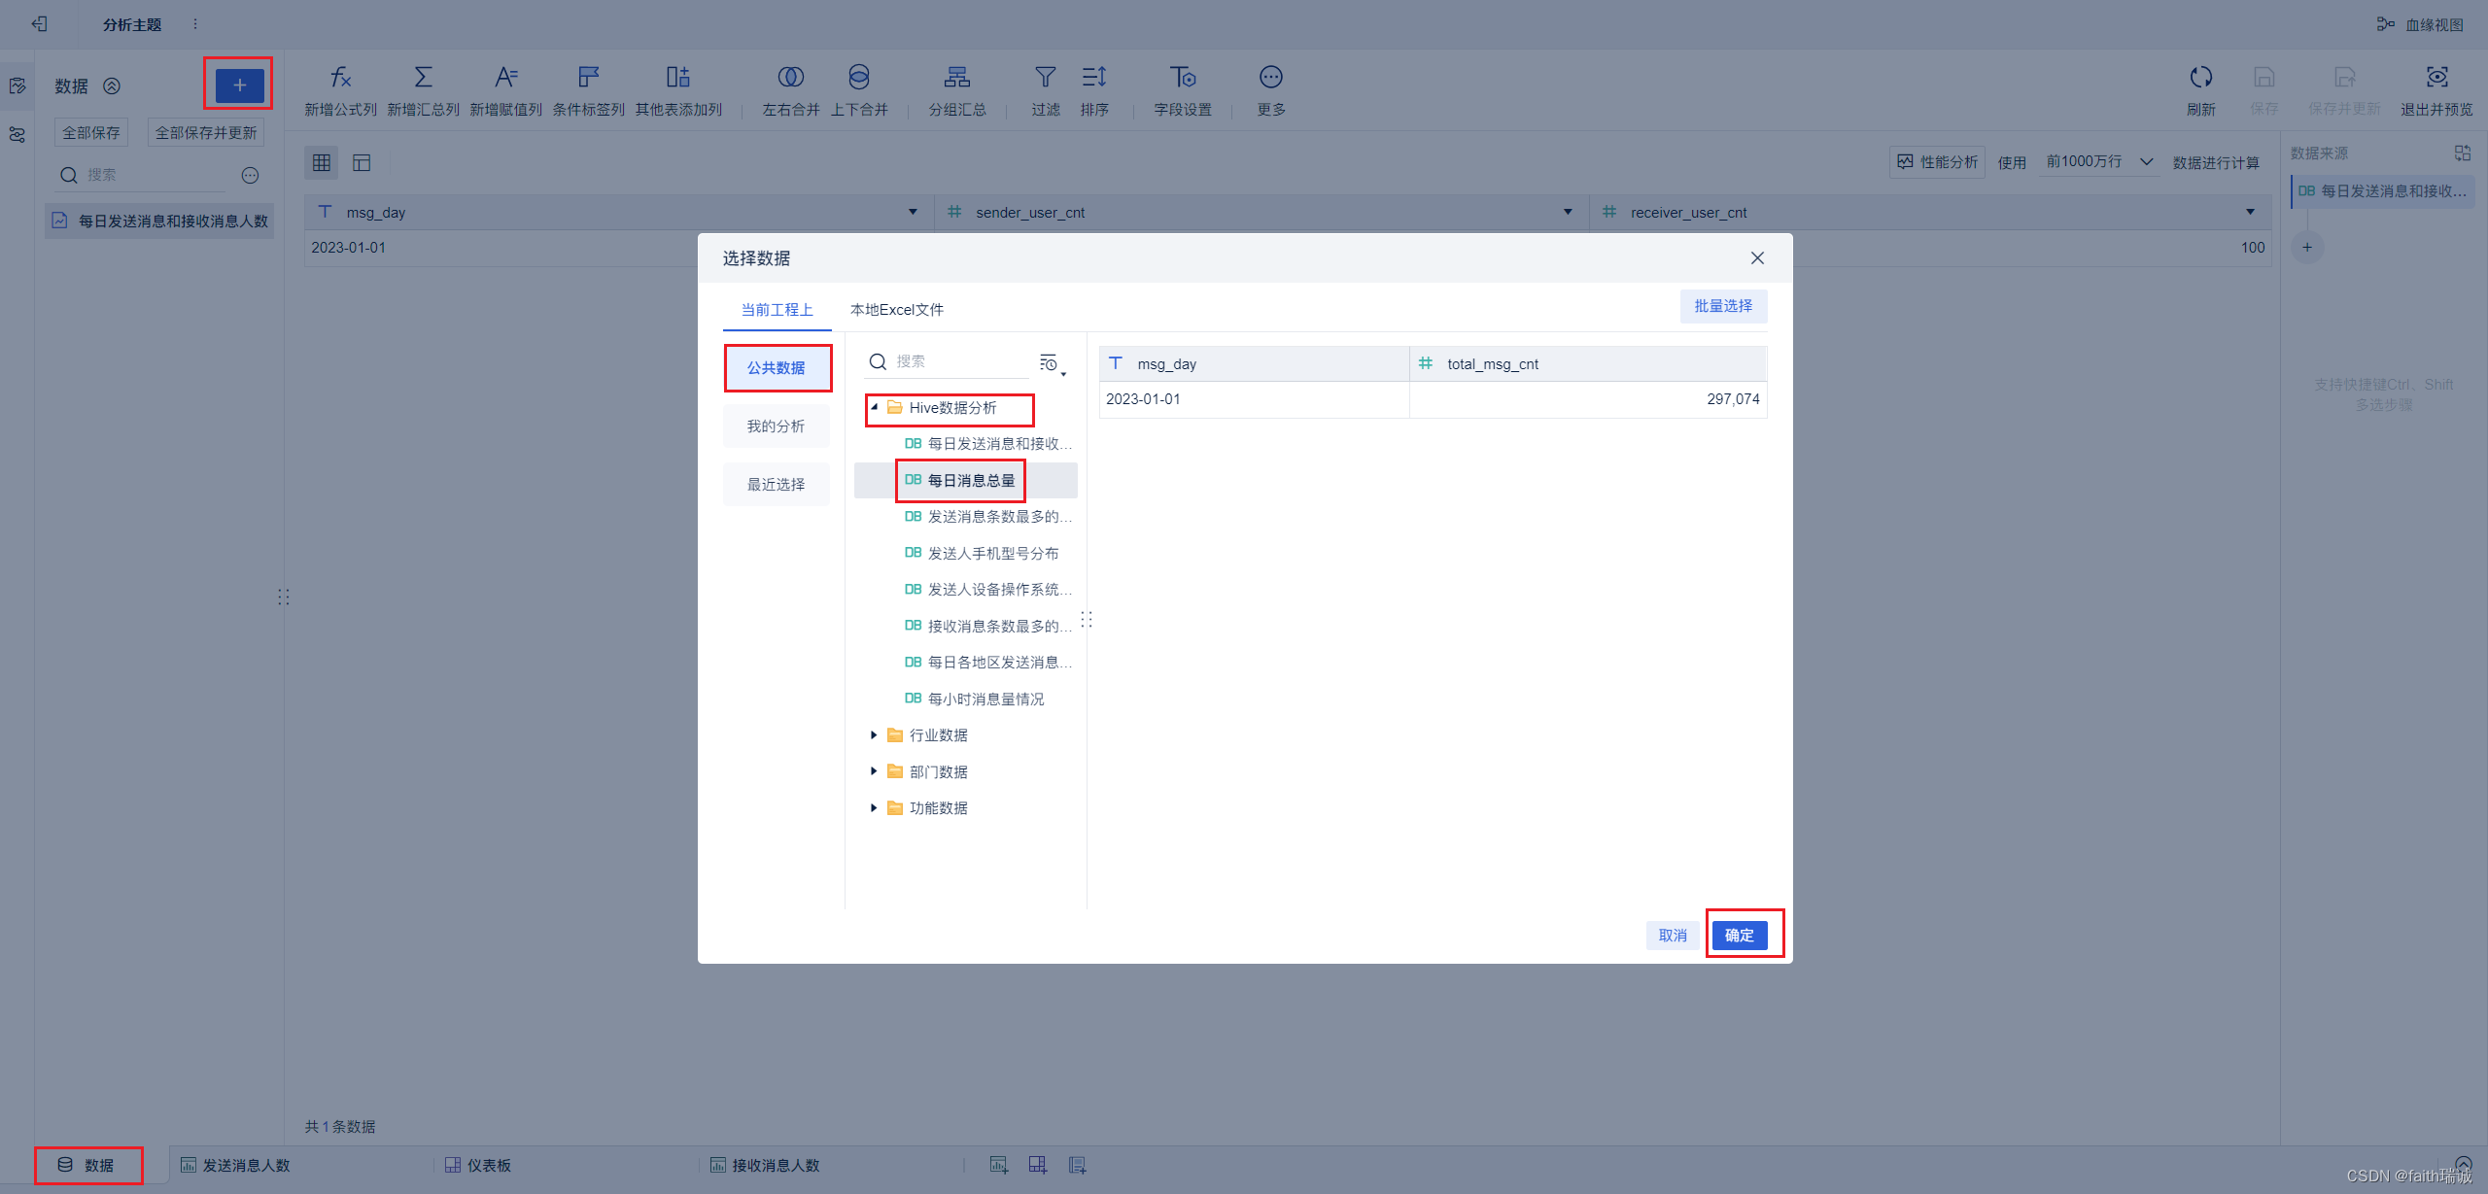Click the 刷新 refresh icon
The width and height of the screenshot is (2488, 1194).
click(x=2200, y=77)
